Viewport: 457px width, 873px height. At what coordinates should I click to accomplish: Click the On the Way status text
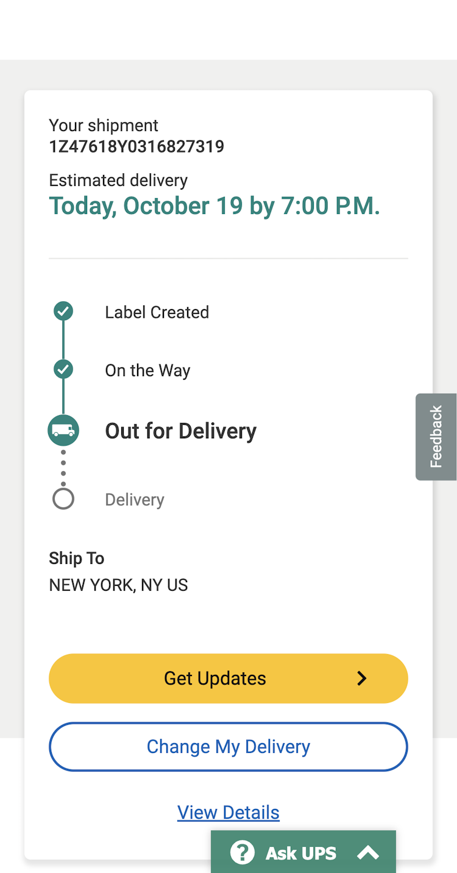[x=148, y=371]
